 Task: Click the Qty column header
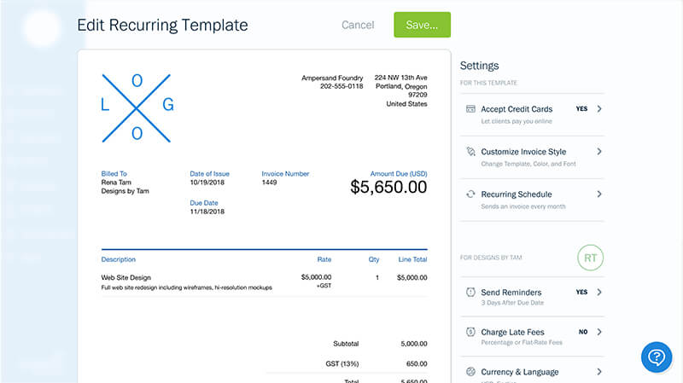coord(374,259)
